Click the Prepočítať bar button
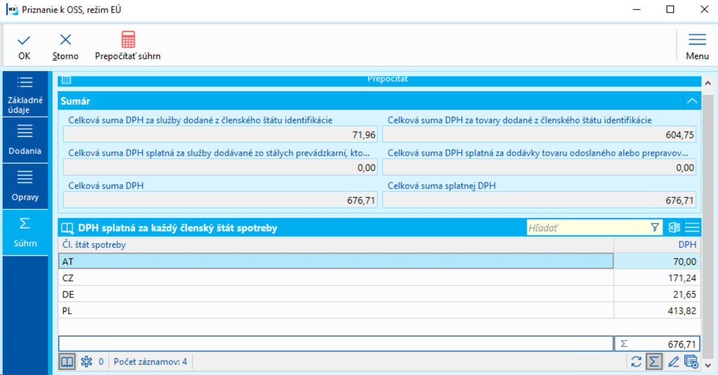The width and height of the screenshot is (718, 375). click(379, 80)
